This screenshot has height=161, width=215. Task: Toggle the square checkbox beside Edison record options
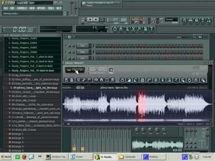(x=111, y=70)
